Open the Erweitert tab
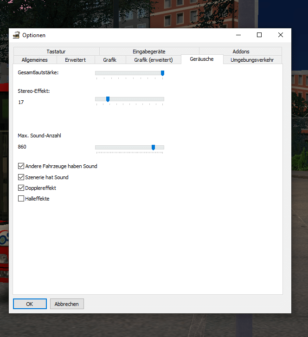Screen dimensions: 308x337 coord(75,60)
